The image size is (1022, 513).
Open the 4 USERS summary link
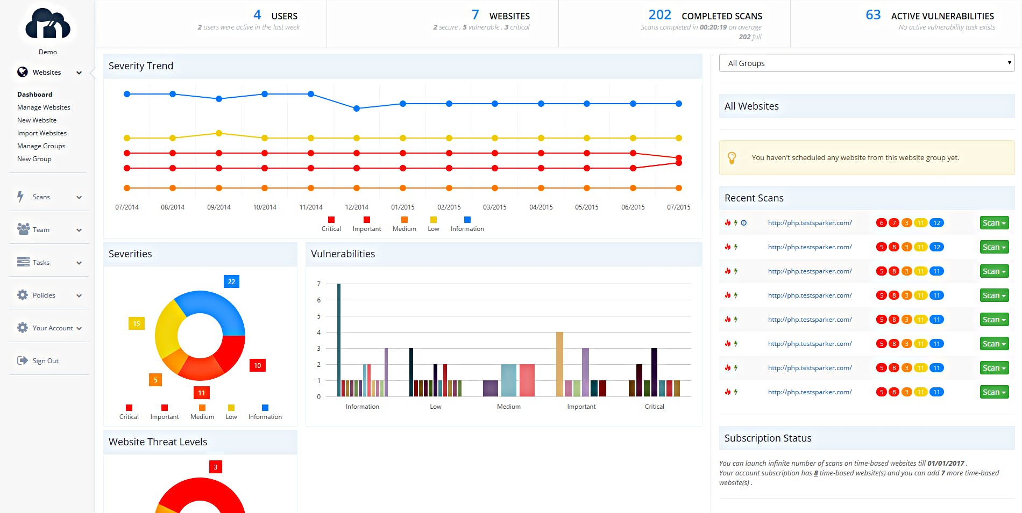coord(275,15)
